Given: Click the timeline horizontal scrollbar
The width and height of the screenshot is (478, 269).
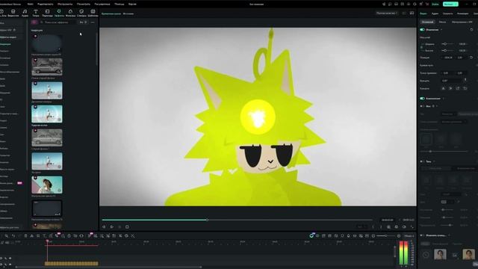Looking at the screenshot, I should (109, 268).
